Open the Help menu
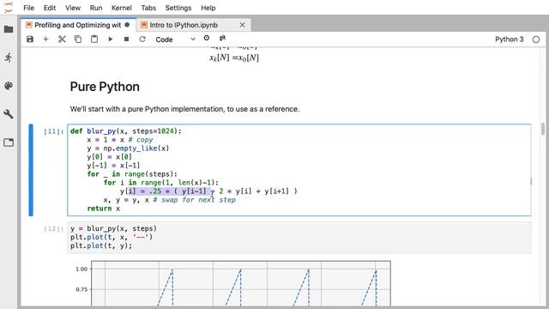This screenshot has width=549, height=309. pyautogui.click(x=208, y=8)
